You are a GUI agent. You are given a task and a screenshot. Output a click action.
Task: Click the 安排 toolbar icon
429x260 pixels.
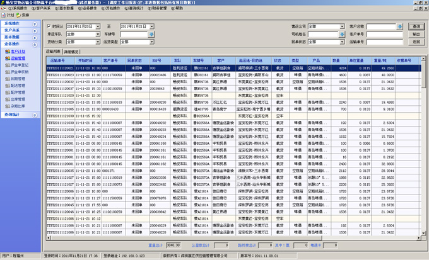tap(18, 15)
